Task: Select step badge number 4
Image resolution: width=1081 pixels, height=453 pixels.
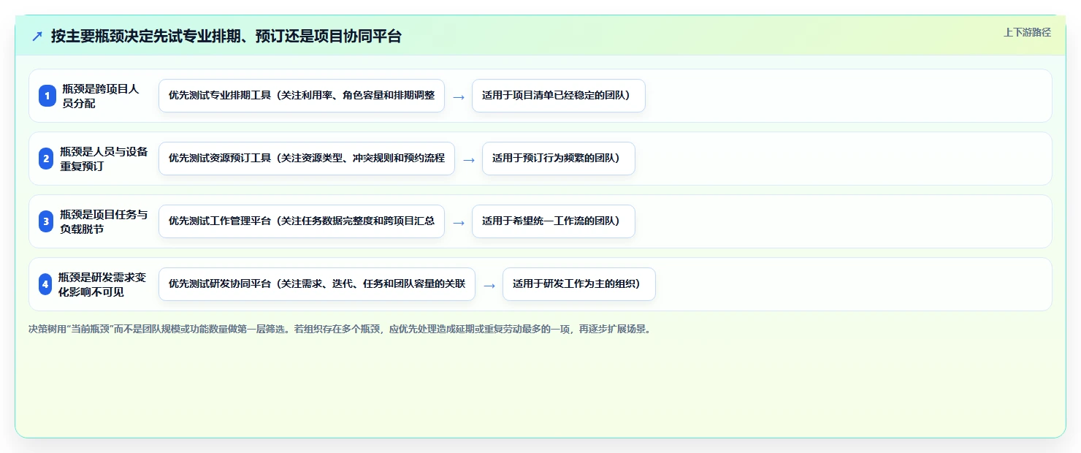Action: point(45,284)
